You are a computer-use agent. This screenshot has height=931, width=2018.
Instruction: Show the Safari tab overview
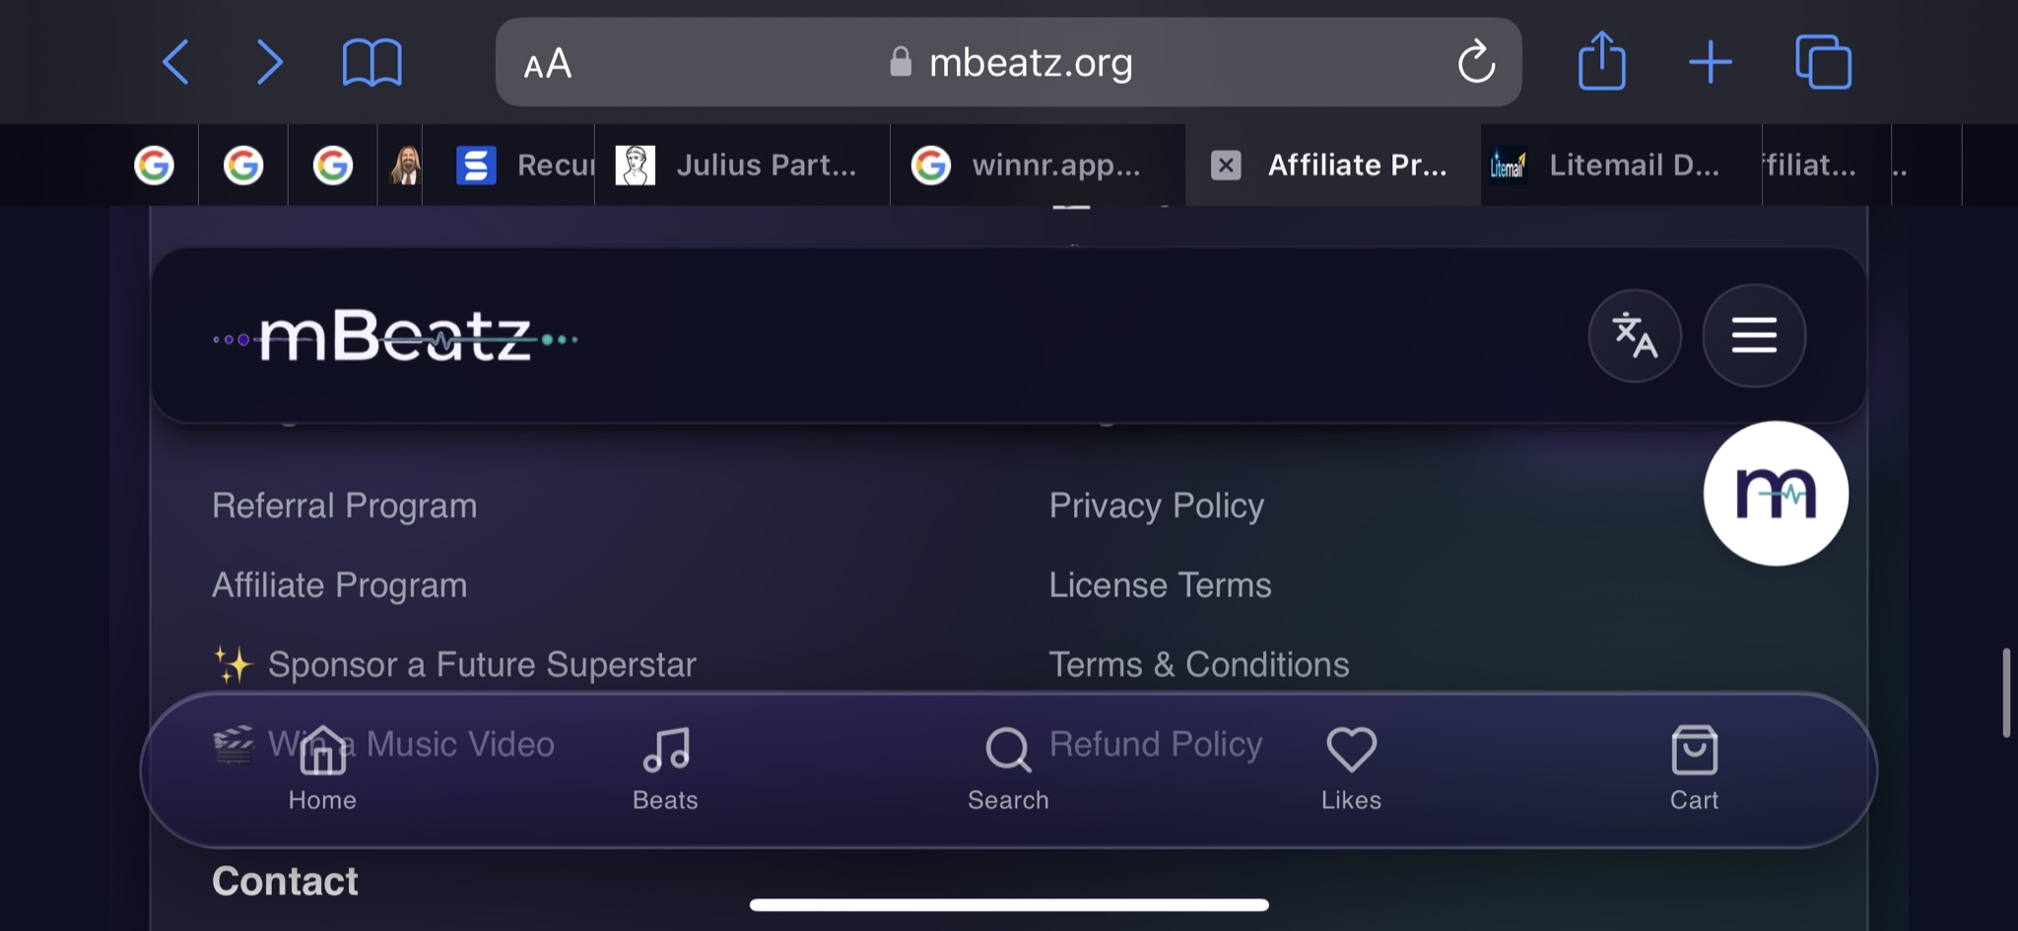coord(1823,62)
